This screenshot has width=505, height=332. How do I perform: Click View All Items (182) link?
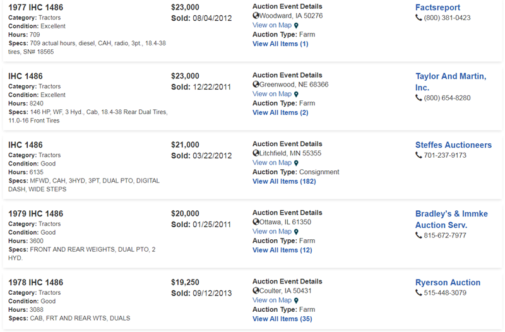point(284,181)
